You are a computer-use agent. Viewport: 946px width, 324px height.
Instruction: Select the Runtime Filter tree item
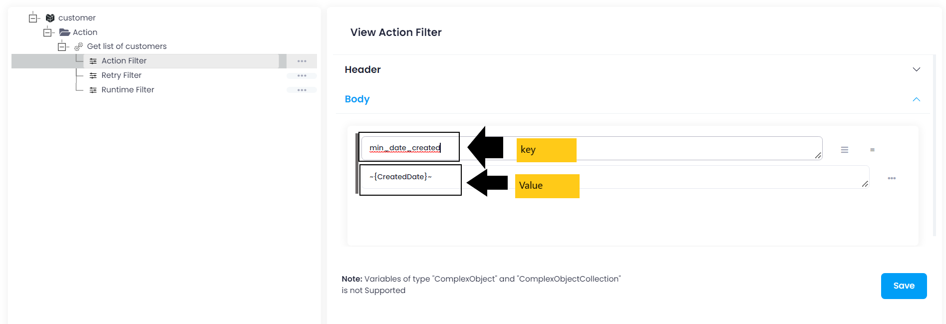click(127, 89)
